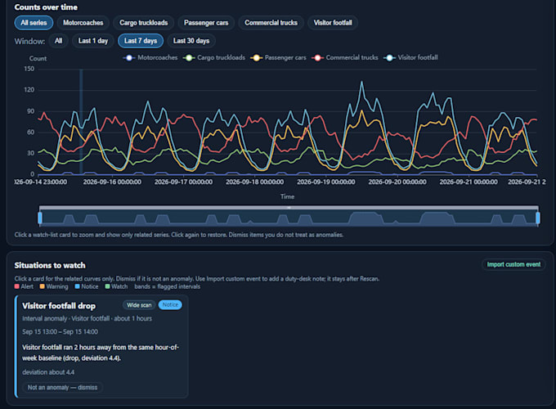Click left handle of time range slider
This screenshot has height=409, width=556.
[x=40, y=218]
